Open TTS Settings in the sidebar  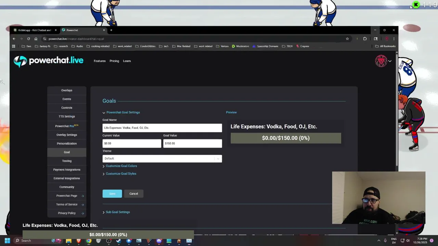pos(67,117)
